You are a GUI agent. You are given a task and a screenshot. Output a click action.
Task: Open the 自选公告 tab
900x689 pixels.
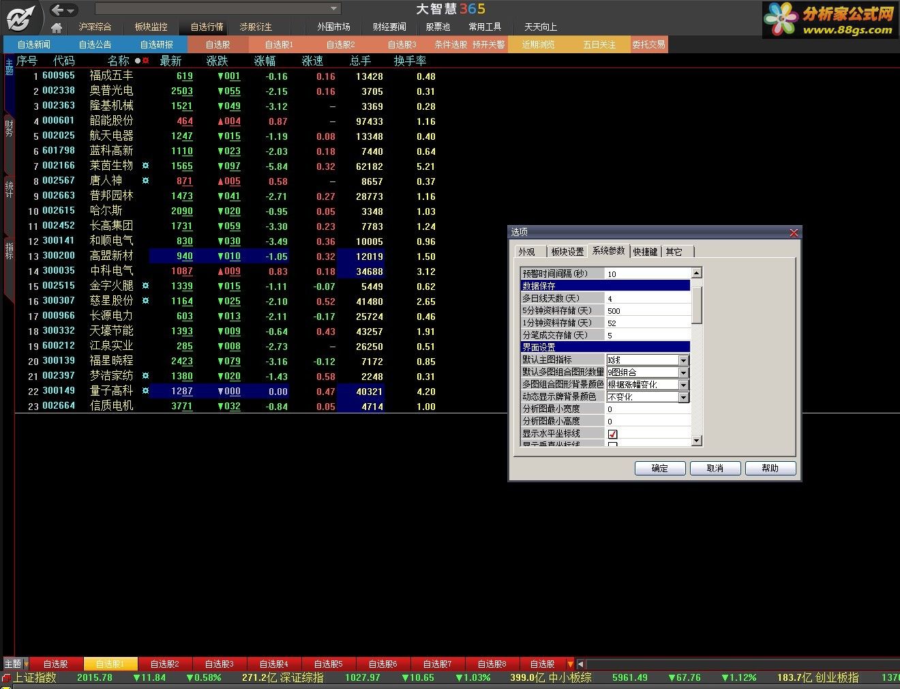[95, 44]
